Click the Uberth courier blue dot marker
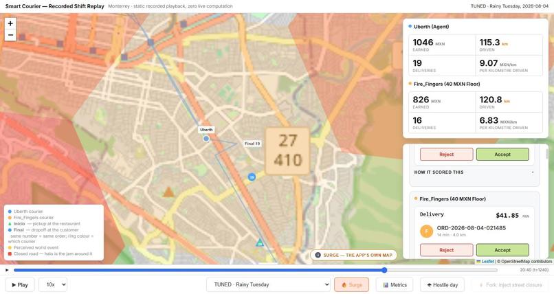Viewport: 554px width, 294px height. coord(206,139)
